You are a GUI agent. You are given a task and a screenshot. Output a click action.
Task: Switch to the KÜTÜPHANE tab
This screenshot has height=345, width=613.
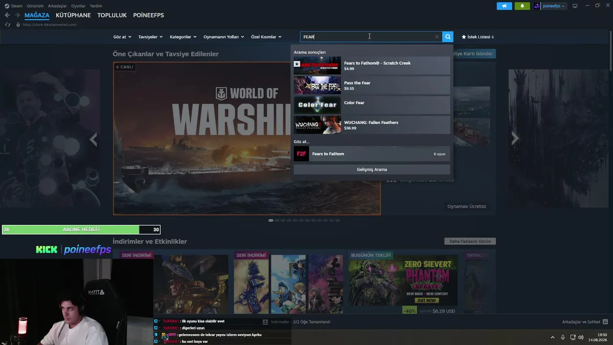click(73, 15)
